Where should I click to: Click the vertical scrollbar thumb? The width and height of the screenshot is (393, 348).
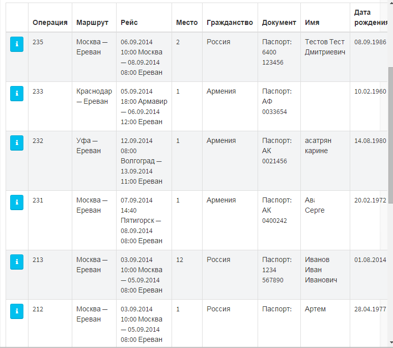pos(390,135)
